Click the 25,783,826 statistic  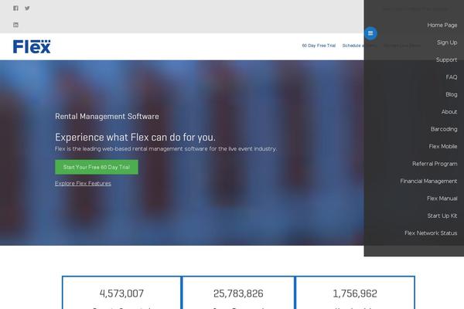[238, 294]
